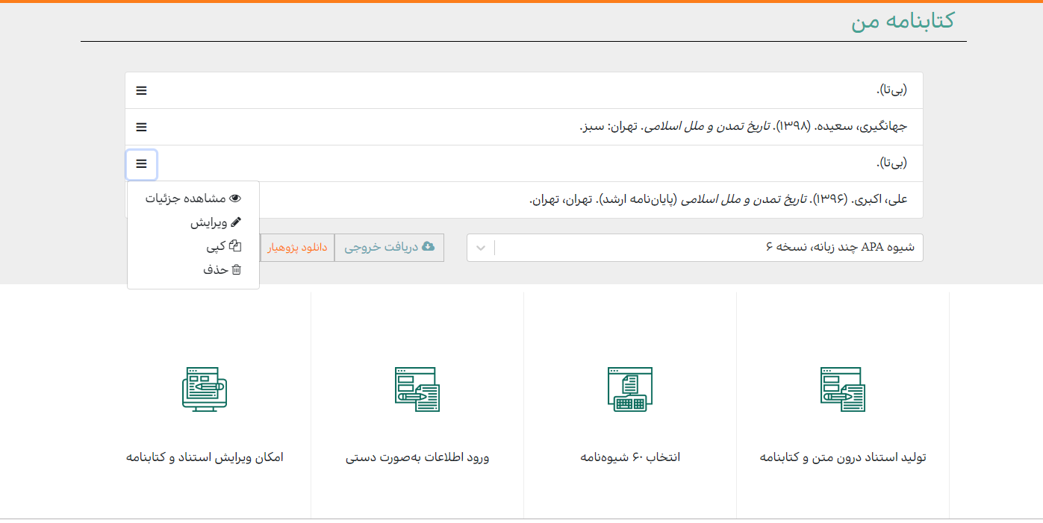Select حذف (delete) with the trash icon
This screenshot has height=523, width=1043.
pyautogui.click(x=222, y=270)
